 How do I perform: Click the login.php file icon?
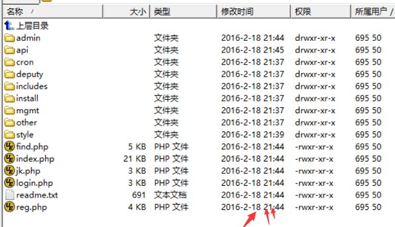10,183
